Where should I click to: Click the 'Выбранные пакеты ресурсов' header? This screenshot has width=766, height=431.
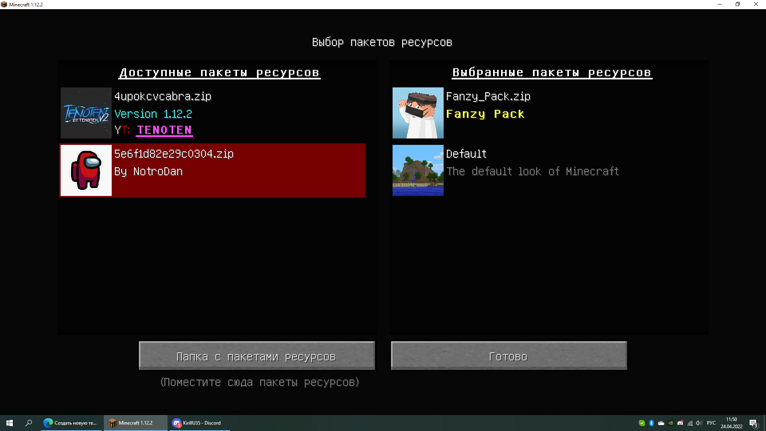tap(552, 73)
